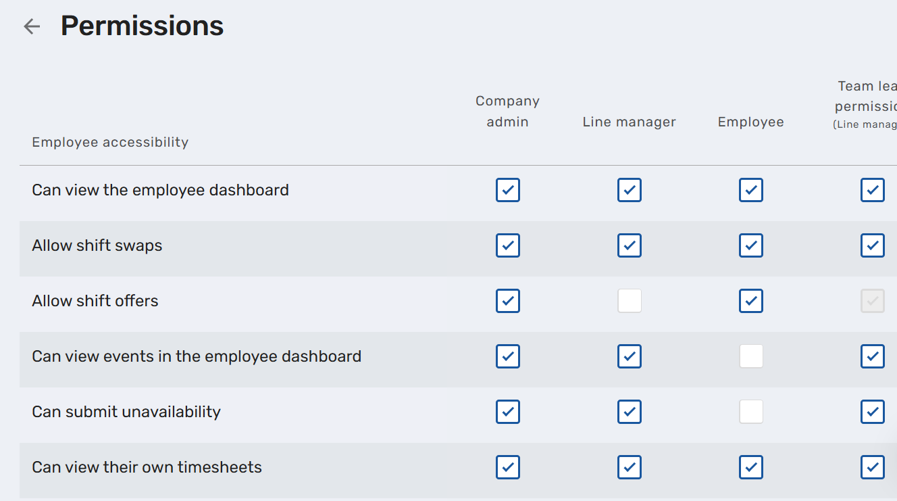Image resolution: width=897 pixels, height=501 pixels.
Task: Click the Employee column header
Action: [750, 122]
